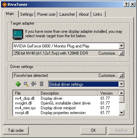Select the nvcpl.dll row
Image resolution: width=137 pixels, height=138 pixels.
pos(66,113)
